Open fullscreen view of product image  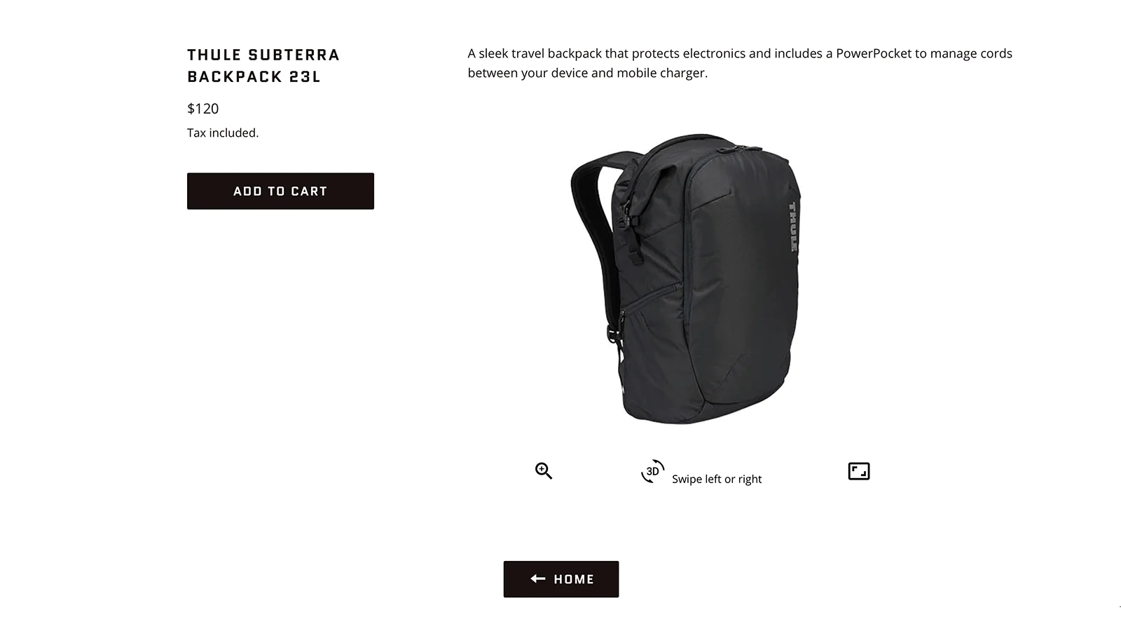[859, 471]
